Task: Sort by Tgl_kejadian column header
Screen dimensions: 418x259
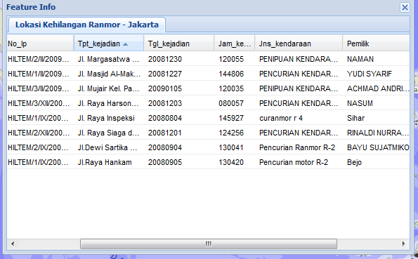Action: [x=179, y=44]
